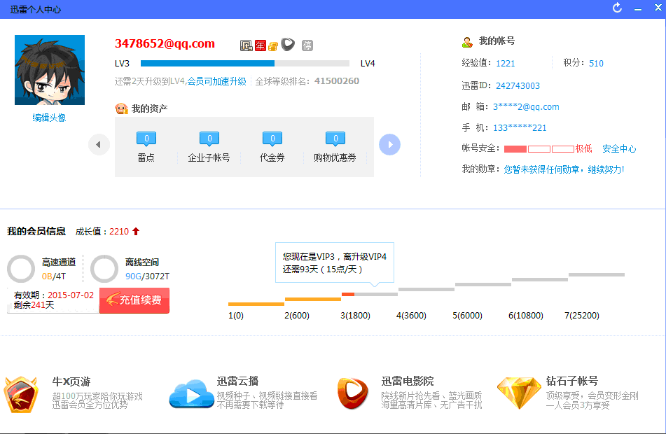Click the 雷点 asset label

146,157
